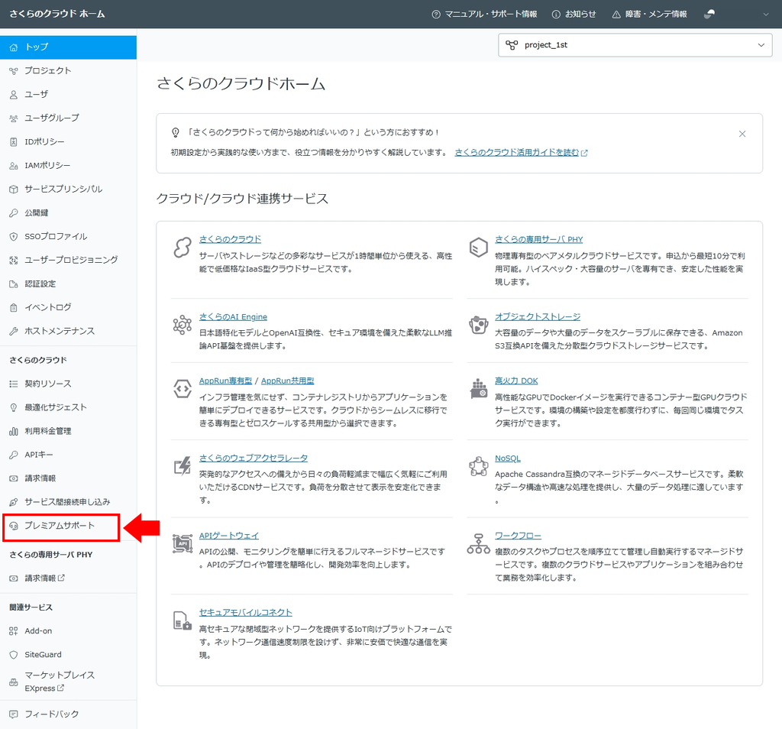Click the user avatar icon in header
Screen dimensions: 782x729
pos(709,14)
